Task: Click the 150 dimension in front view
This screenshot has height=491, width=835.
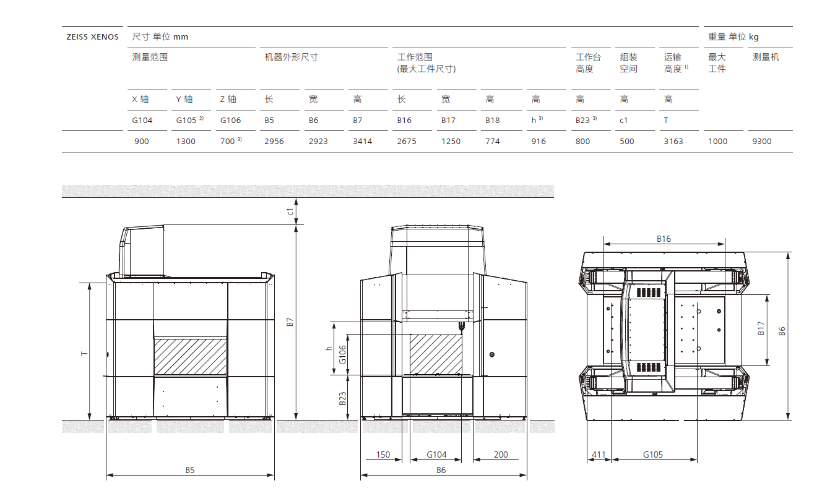Action: point(383,455)
